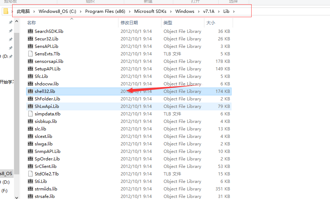Click the SetupAPI.Lib file icon

pyautogui.click(x=30, y=69)
